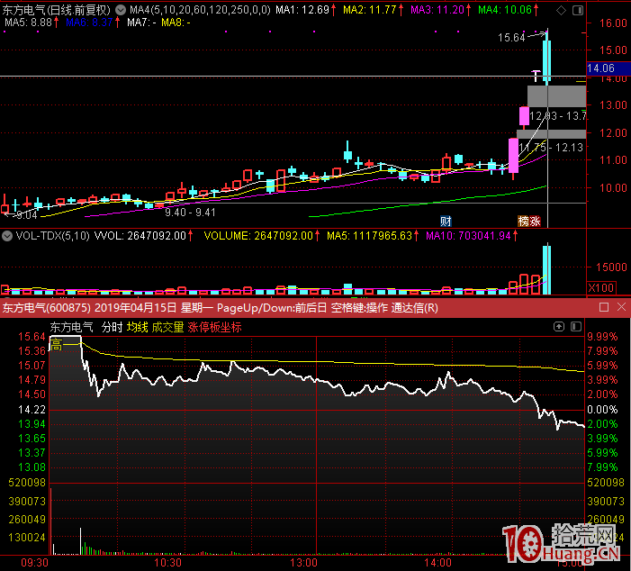Viewport: 631px width, 571px height.
Task: Click the 财 marker on the K-line chart
Action: coord(446,221)
